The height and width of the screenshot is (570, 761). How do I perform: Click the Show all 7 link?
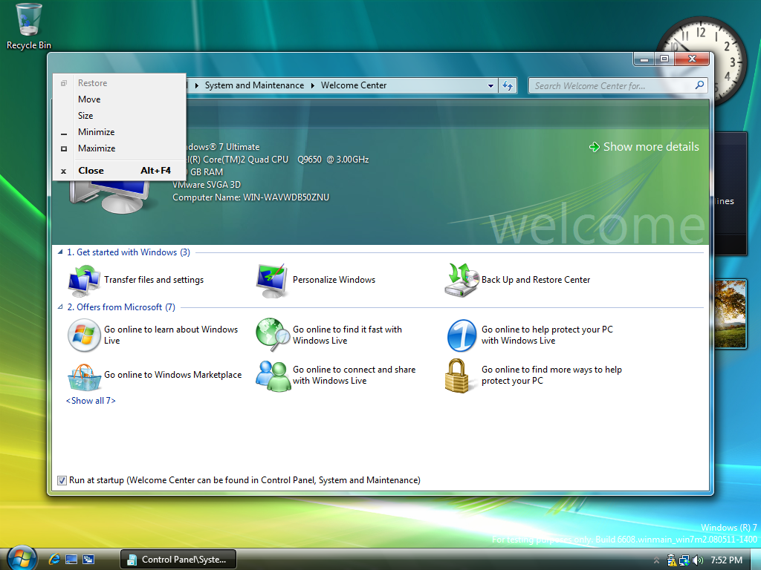point(91,401)
